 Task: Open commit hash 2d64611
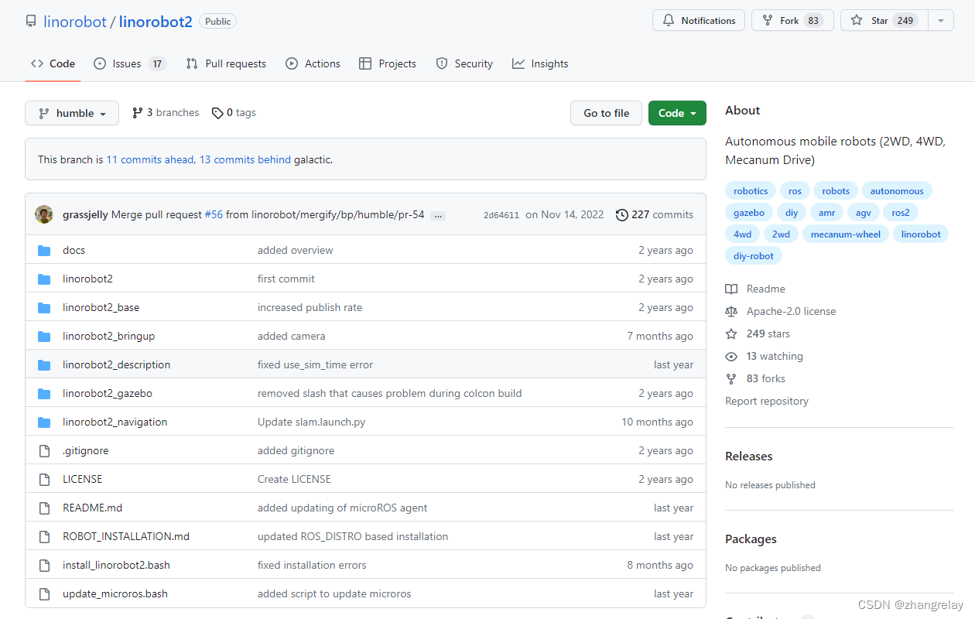click(x=501, y=215)
